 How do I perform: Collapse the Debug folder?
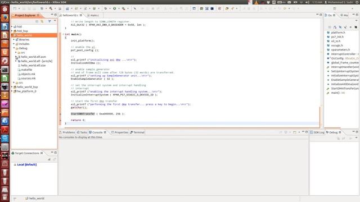(x=14, y=48)
